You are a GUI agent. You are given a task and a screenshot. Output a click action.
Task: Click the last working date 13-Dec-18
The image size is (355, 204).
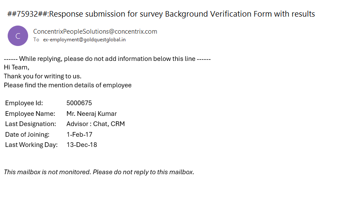pyautogui.click(x=82, y=145)
